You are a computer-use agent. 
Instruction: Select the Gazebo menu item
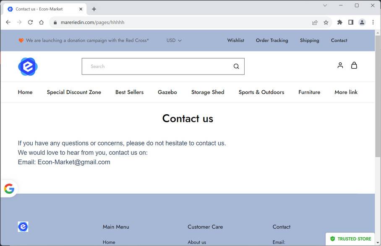pyautogui.click(x=167, y=92)
